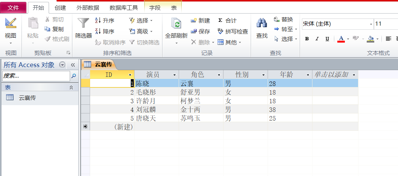Toggle the 切换筛选 filter button
398x176 pixels.
coord(144,43)
